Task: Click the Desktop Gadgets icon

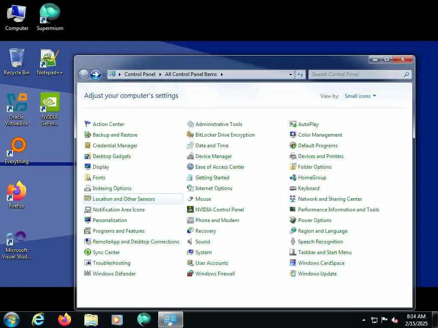Action: tap(88, 156)
